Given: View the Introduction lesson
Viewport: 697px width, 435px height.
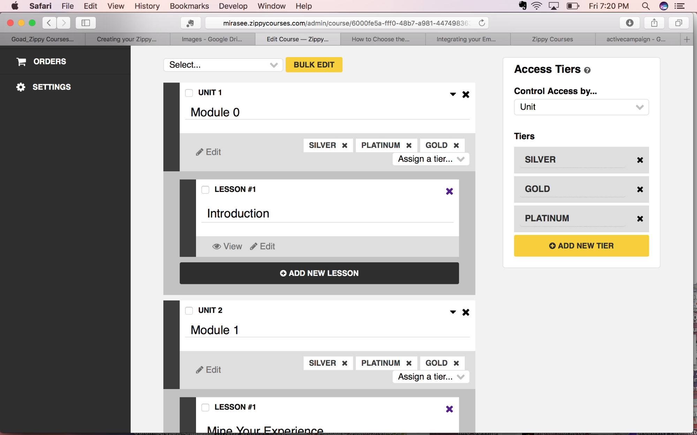Looking at the screenshot, I should pyautogui.click(x=227, y=247).
